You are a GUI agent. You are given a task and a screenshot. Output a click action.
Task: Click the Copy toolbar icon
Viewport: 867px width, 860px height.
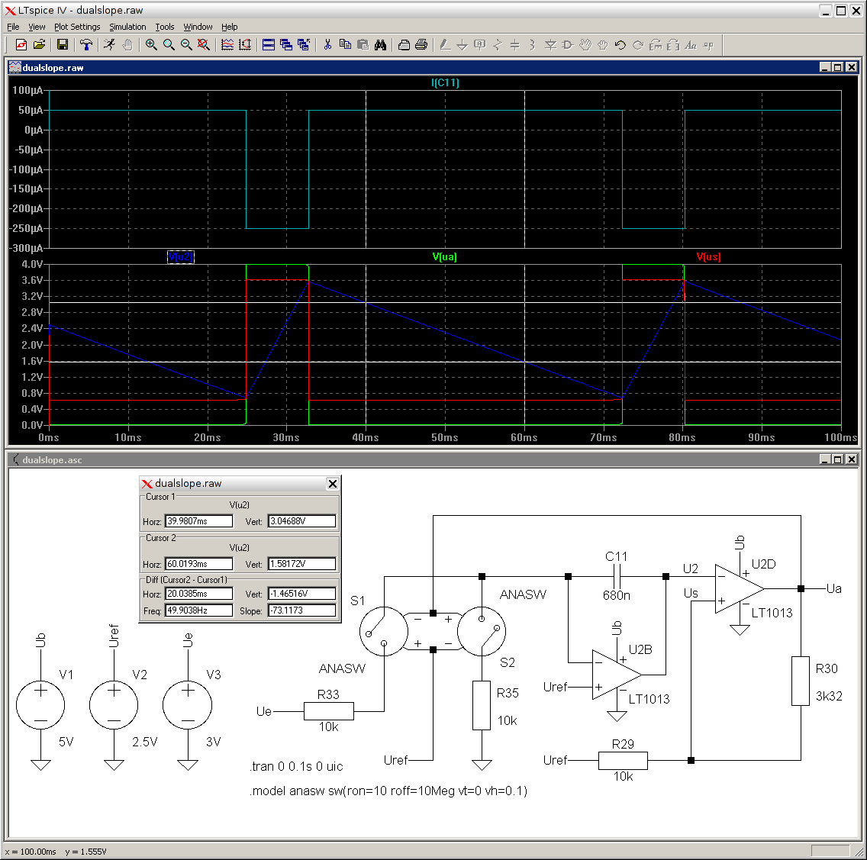point(345,45)
